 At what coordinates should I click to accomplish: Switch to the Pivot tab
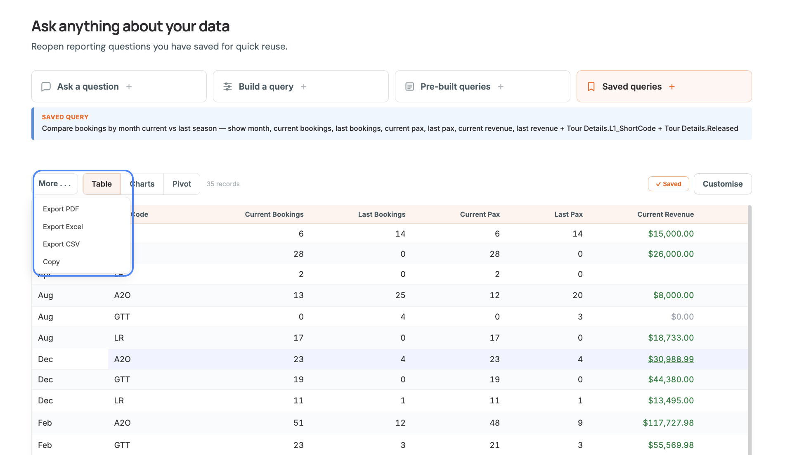pyautogui.click(x=182, y=184)
